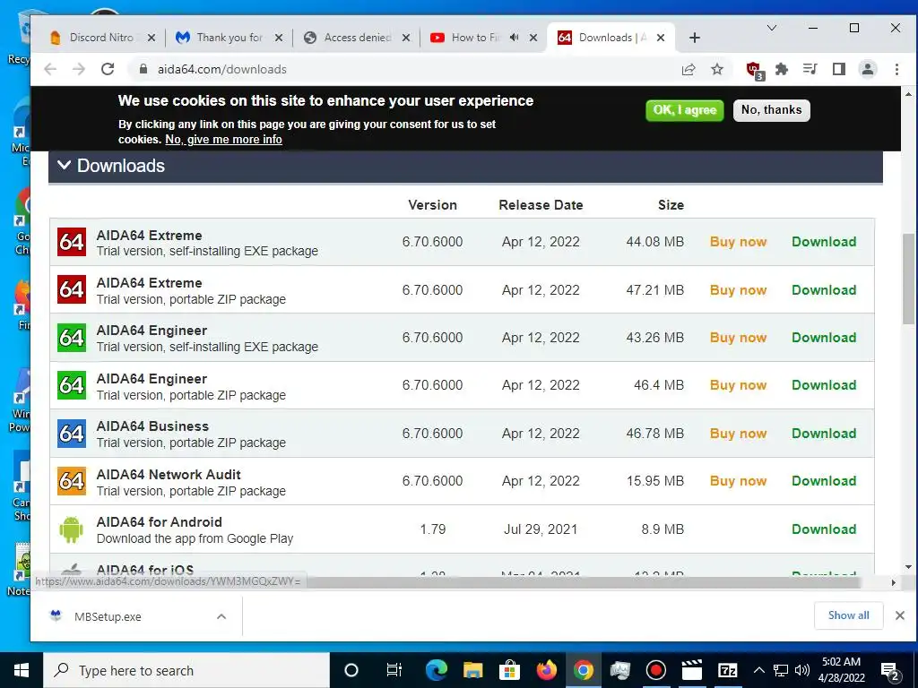918x688 pixels.
Task: Open Microsoft Edge from the taskbar
Action: 437,670
